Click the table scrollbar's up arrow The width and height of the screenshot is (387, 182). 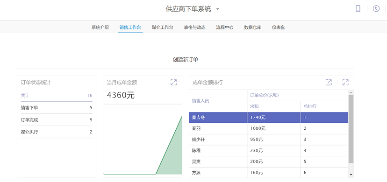click(x=351, y=92)
